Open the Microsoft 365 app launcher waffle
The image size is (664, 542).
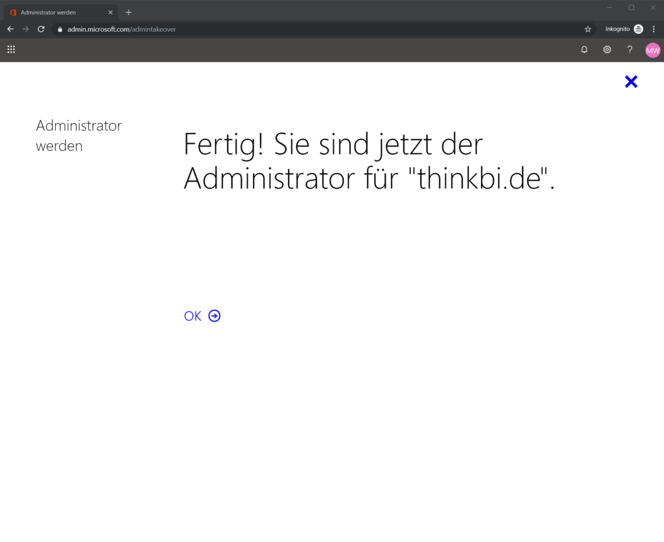(11, 49)
